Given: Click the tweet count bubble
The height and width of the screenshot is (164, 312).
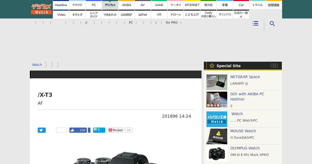Looking at the screenshot, I should (61, 130).
